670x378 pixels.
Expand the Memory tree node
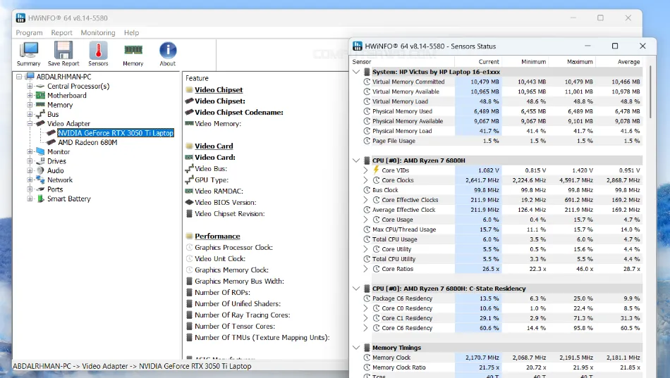(30, 105)
